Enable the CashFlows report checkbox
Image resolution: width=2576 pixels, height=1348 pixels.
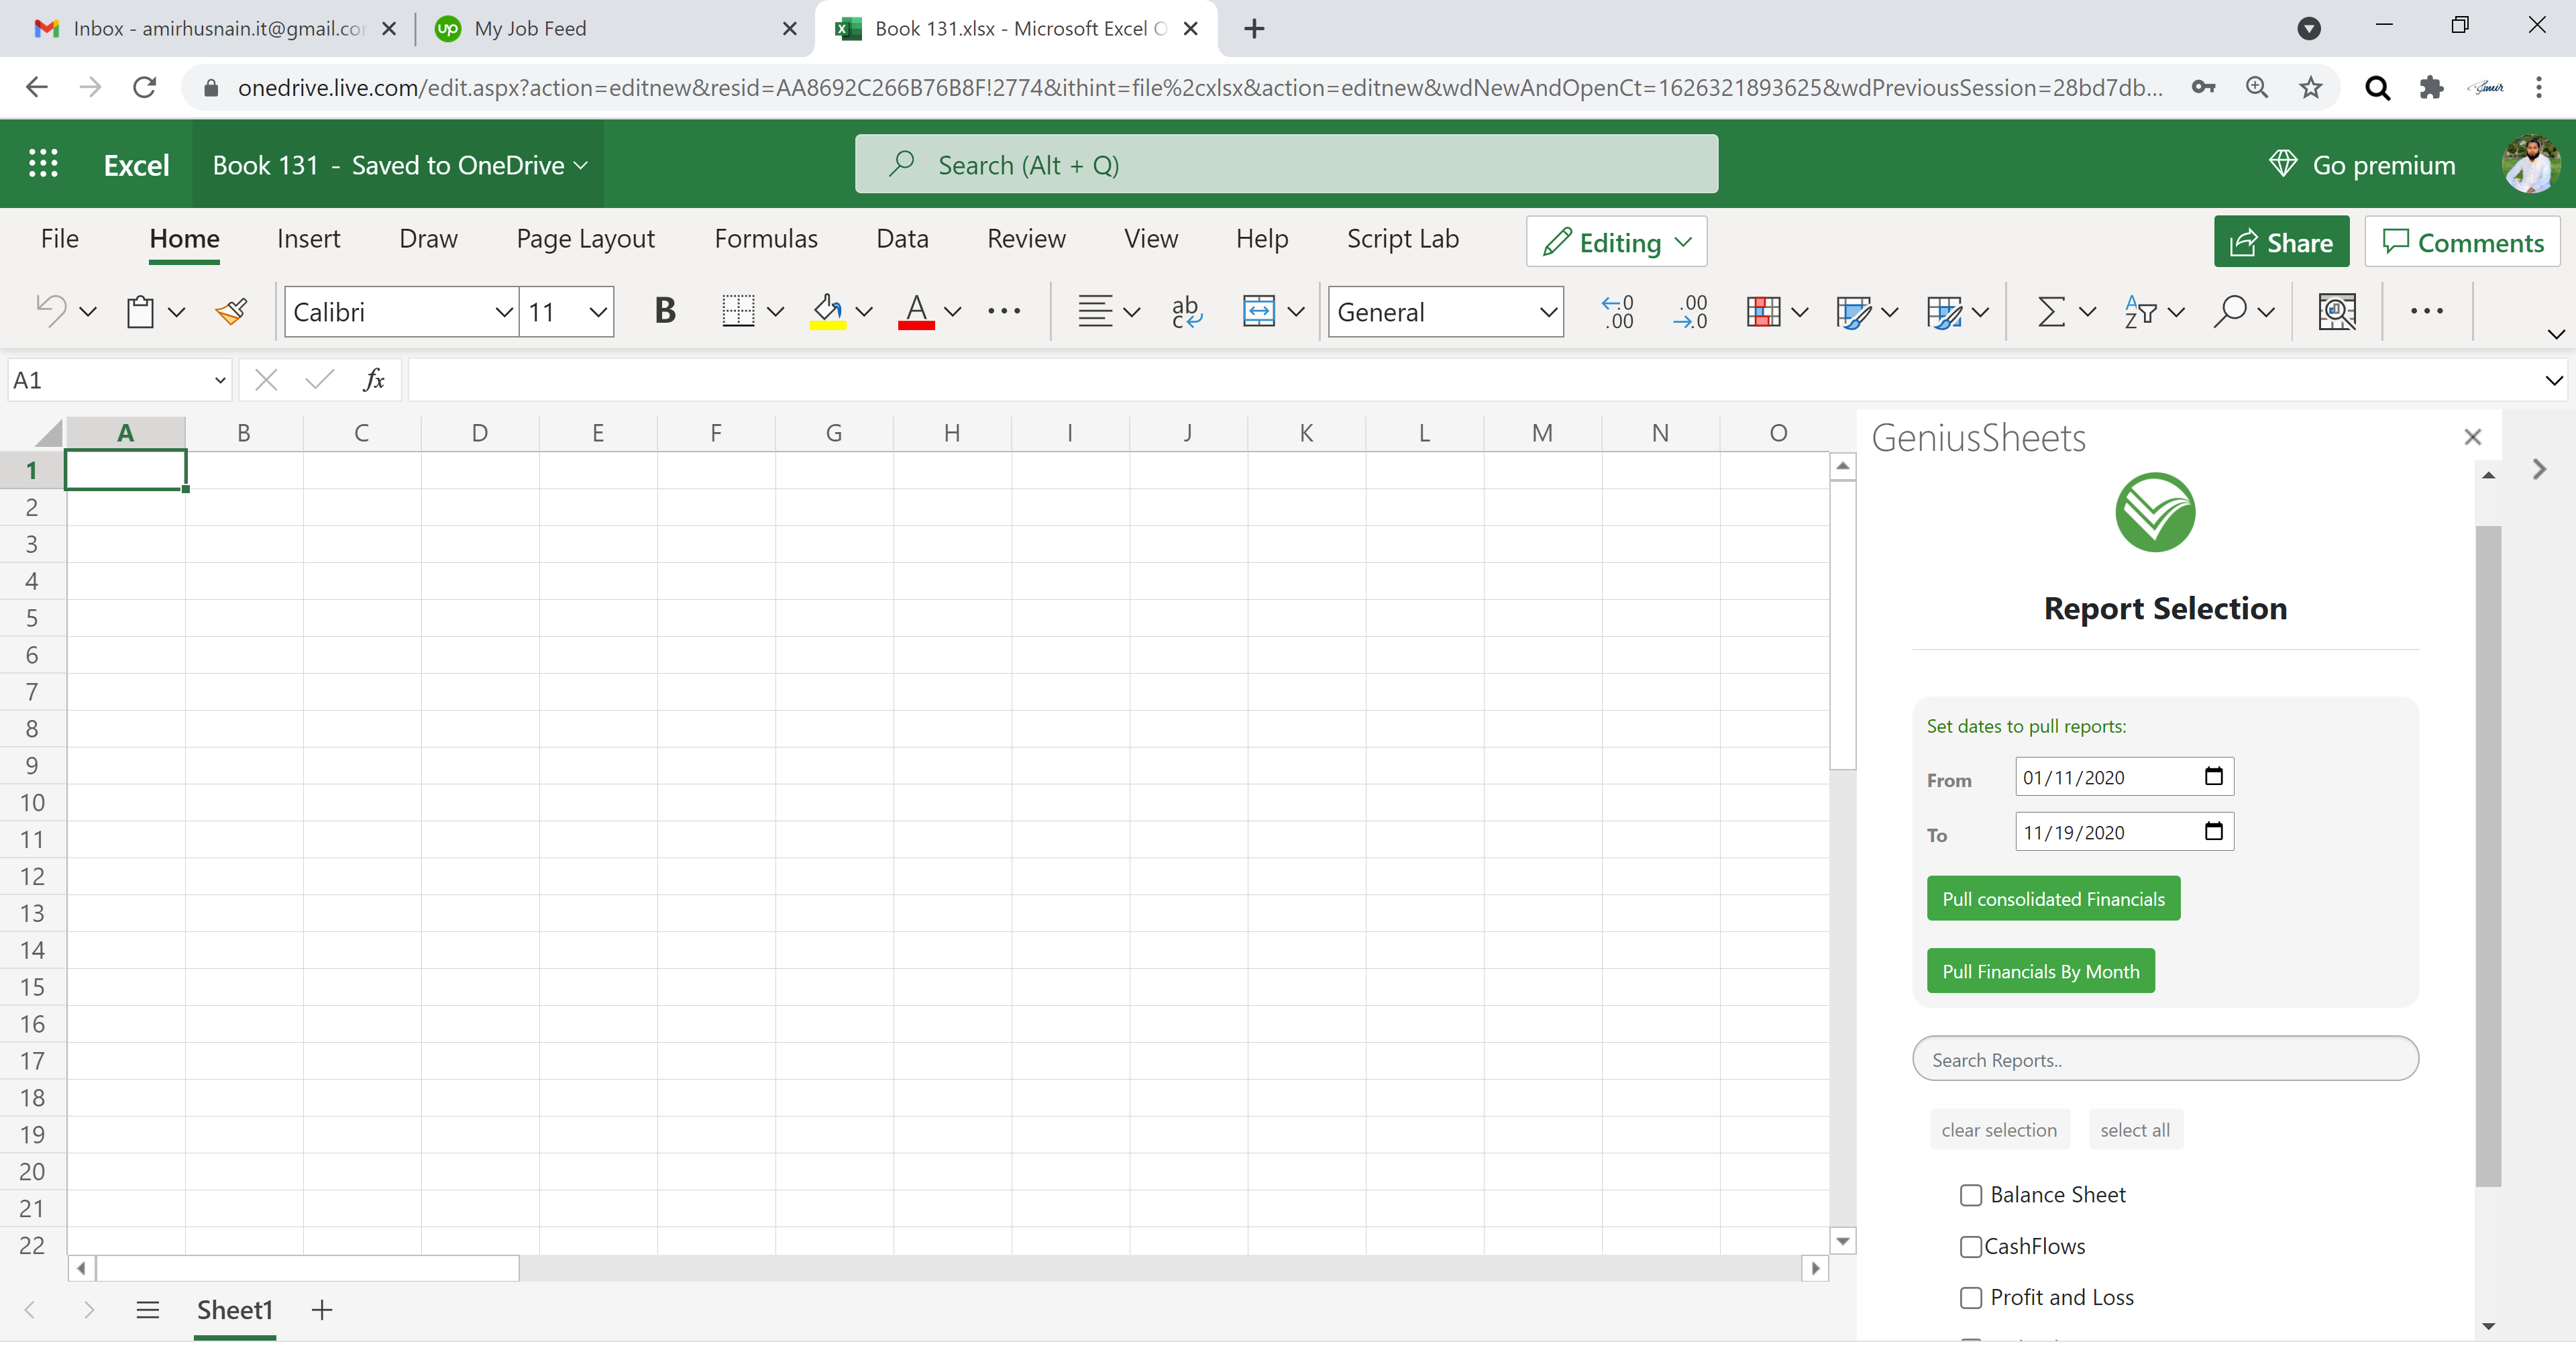(x=1971, y=1246)
